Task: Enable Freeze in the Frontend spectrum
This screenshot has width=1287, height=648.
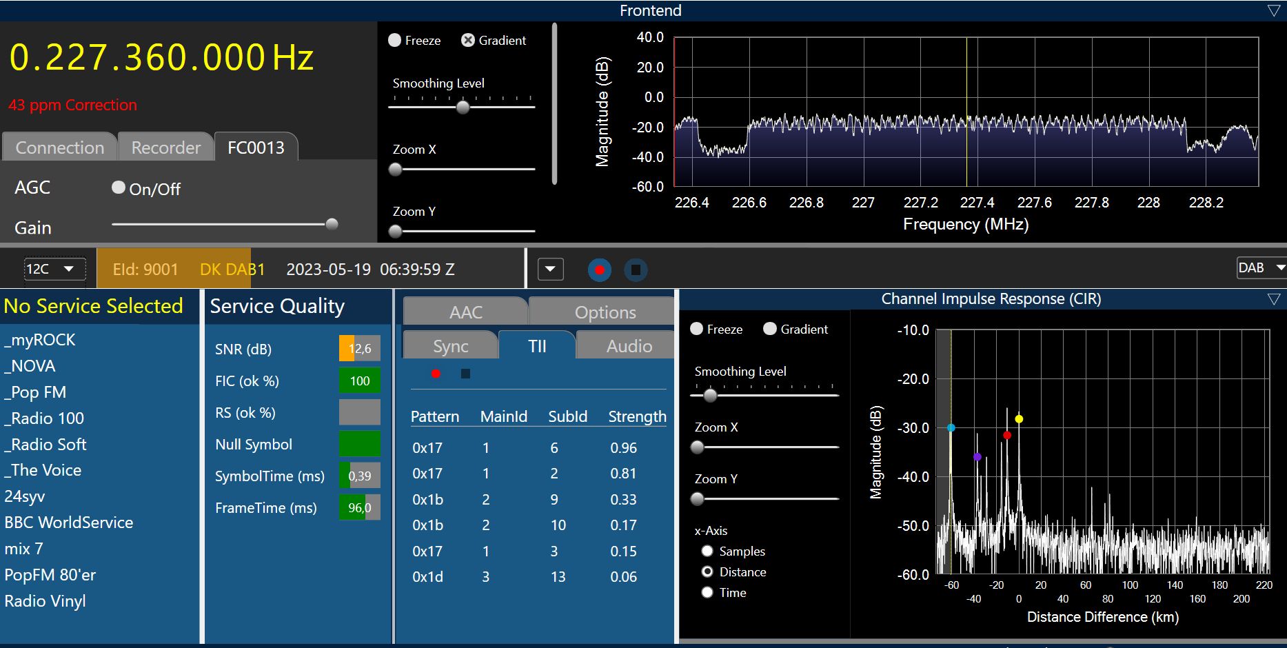Action: coord(395,41)
